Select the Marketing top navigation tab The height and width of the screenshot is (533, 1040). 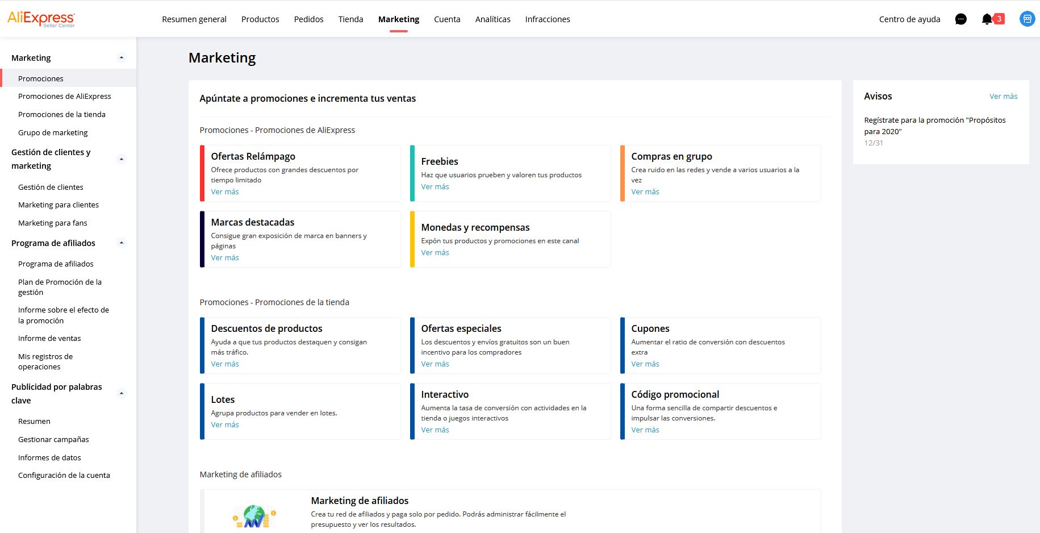coord(399,19)
